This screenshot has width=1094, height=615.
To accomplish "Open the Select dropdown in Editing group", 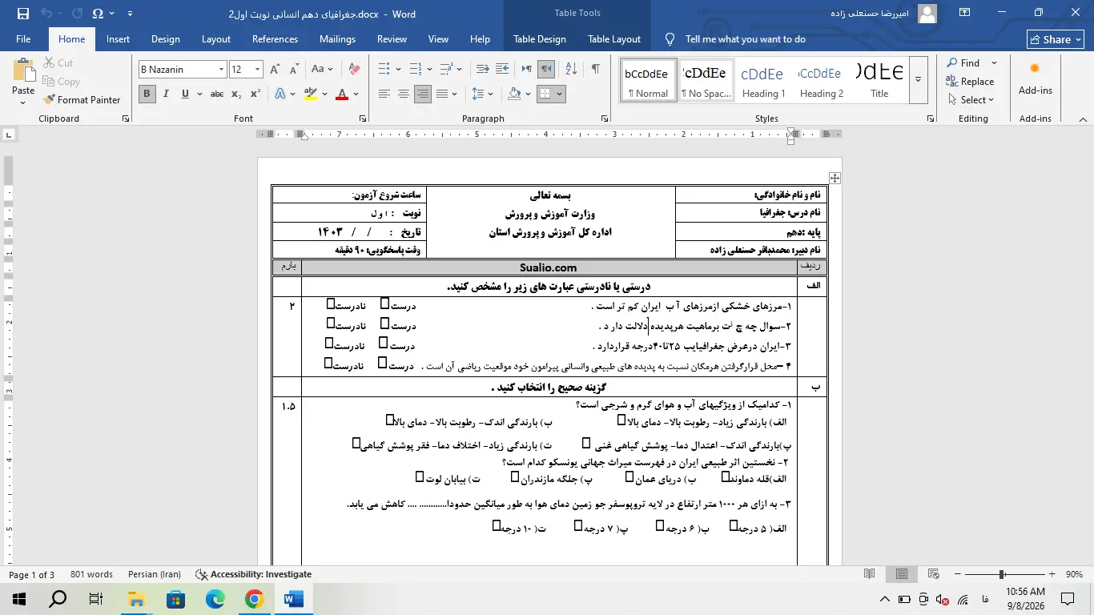I will 970,100.
